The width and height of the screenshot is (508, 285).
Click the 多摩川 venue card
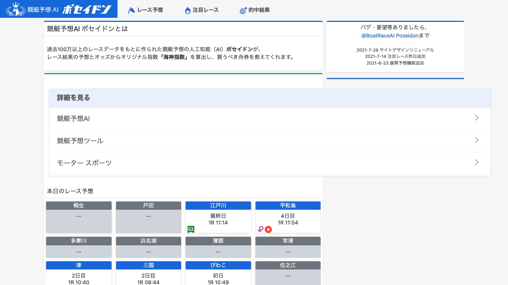click(79, 247)
